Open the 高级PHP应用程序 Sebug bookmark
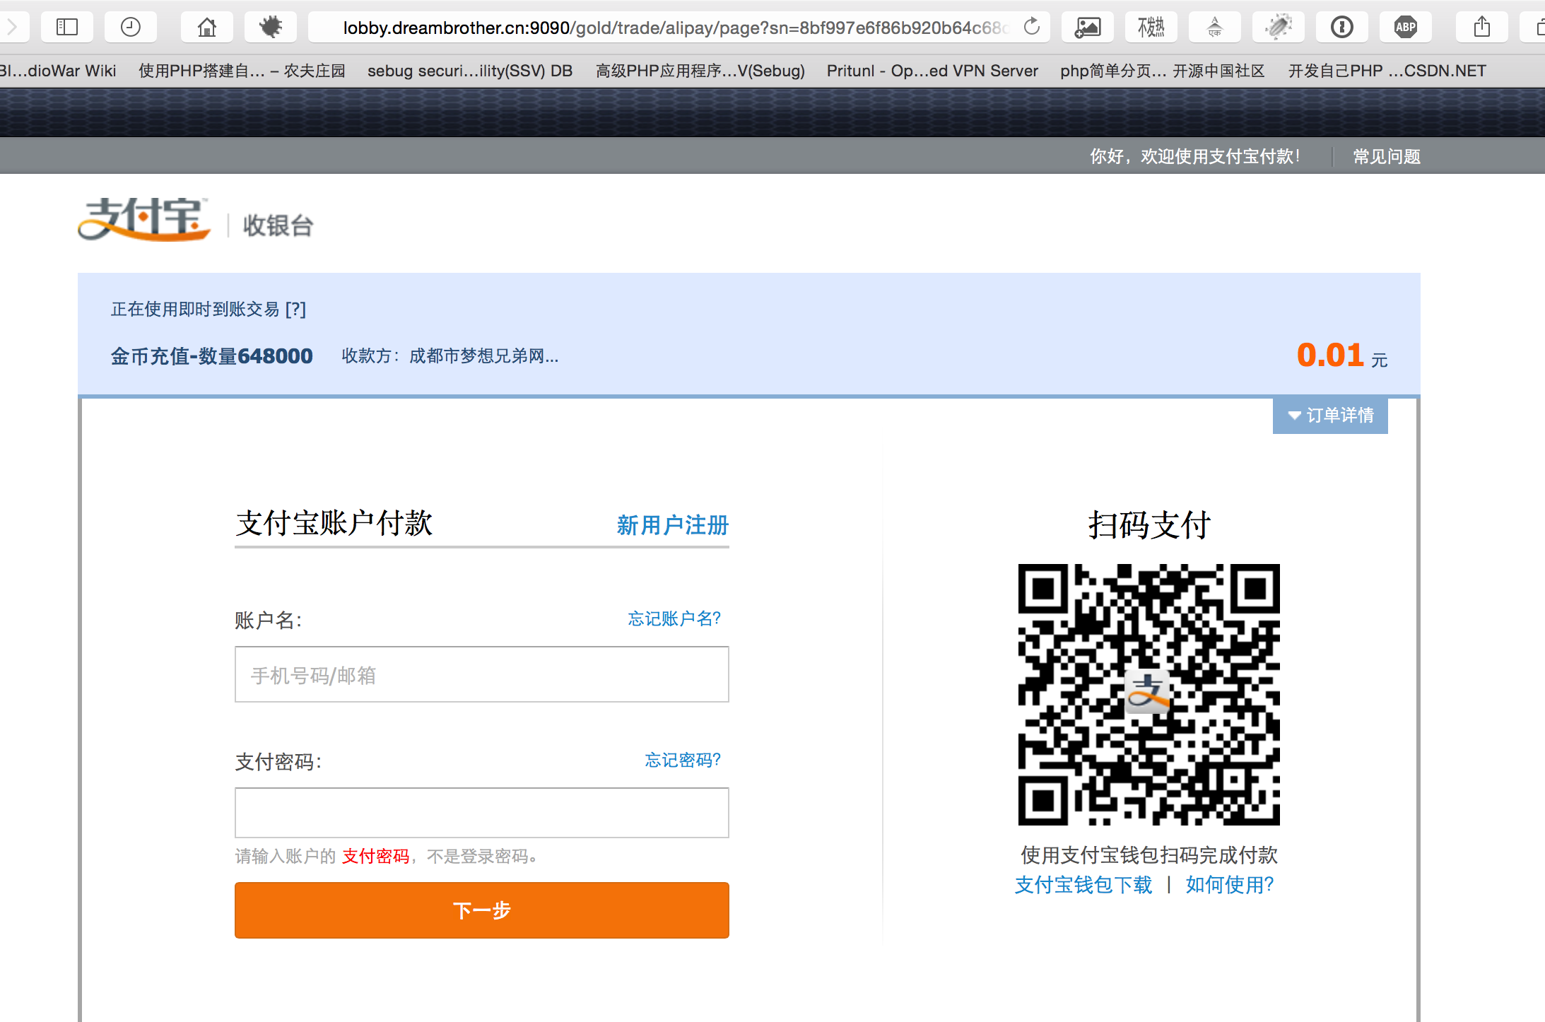The image size is (1545, 1022). (x=700, y=71)
